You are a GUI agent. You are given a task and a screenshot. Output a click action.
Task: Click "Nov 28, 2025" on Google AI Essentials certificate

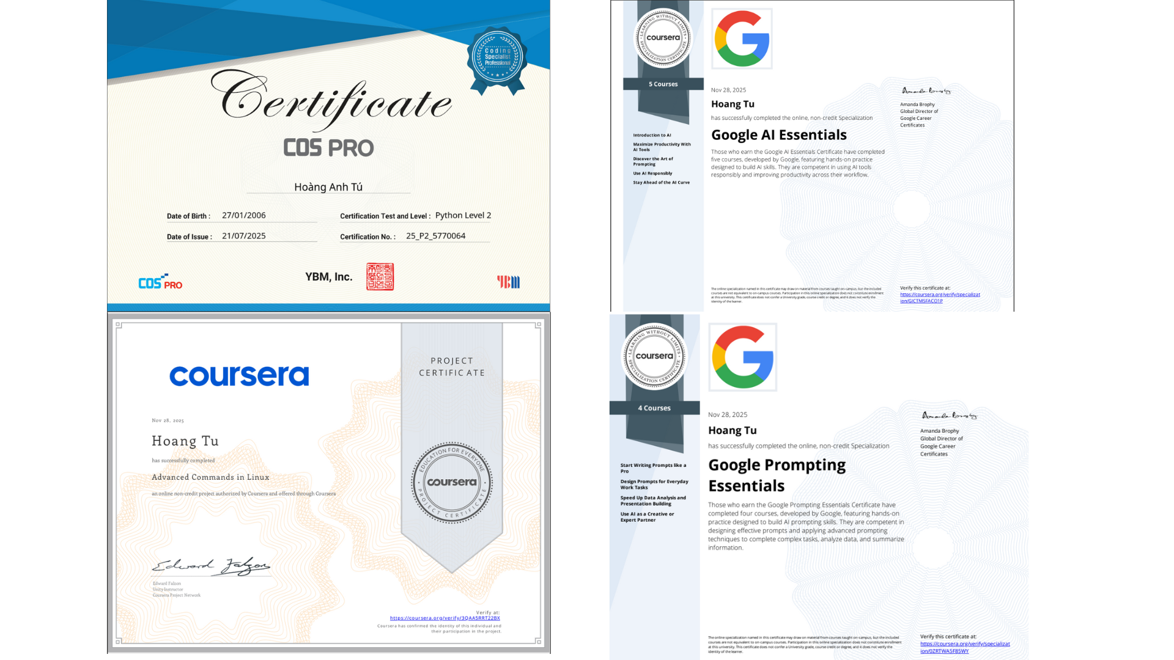(x=728, y=90)
